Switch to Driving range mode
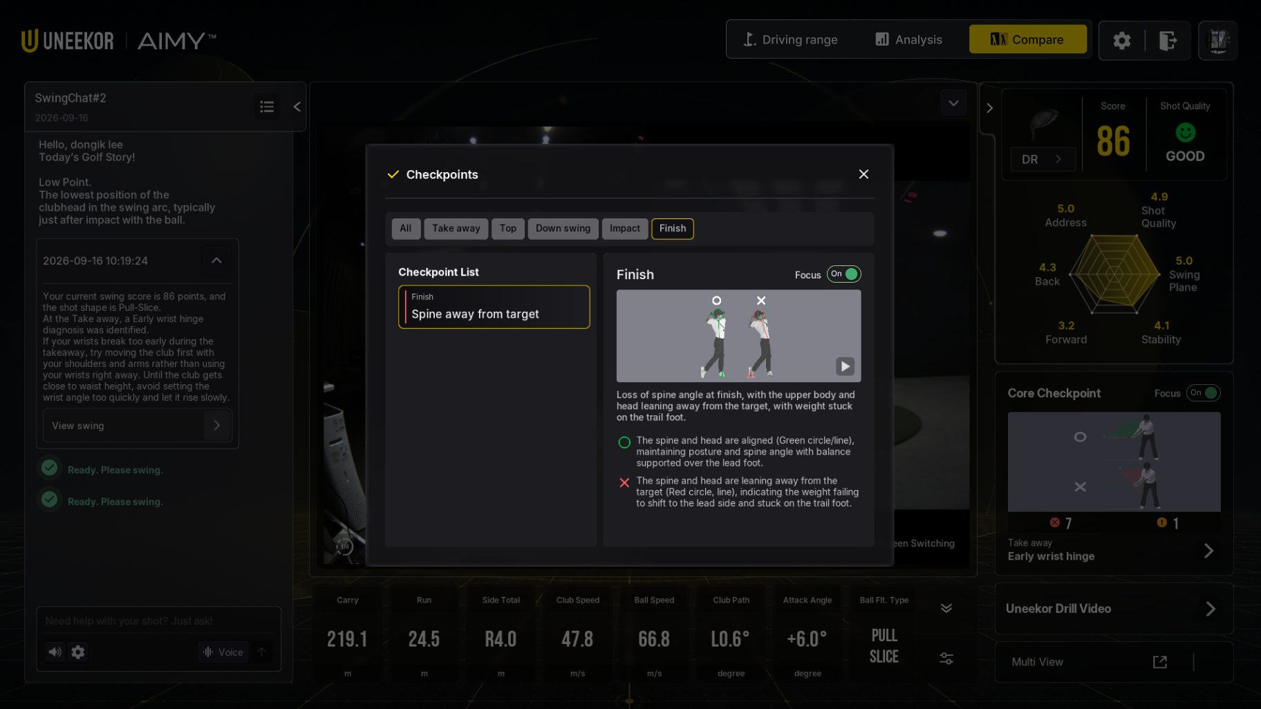This screenshot has height=709, width=1261. [x=790, y=39]
